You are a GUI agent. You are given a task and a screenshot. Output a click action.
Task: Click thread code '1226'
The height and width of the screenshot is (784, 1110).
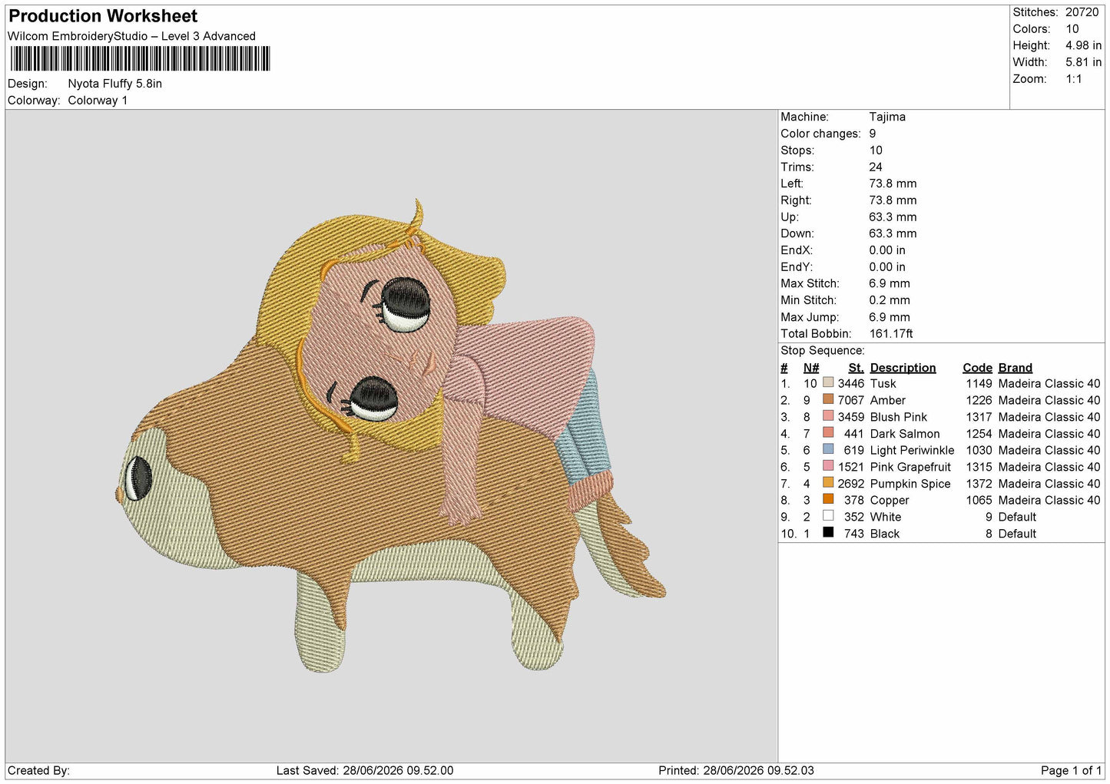tap(979, 400)
